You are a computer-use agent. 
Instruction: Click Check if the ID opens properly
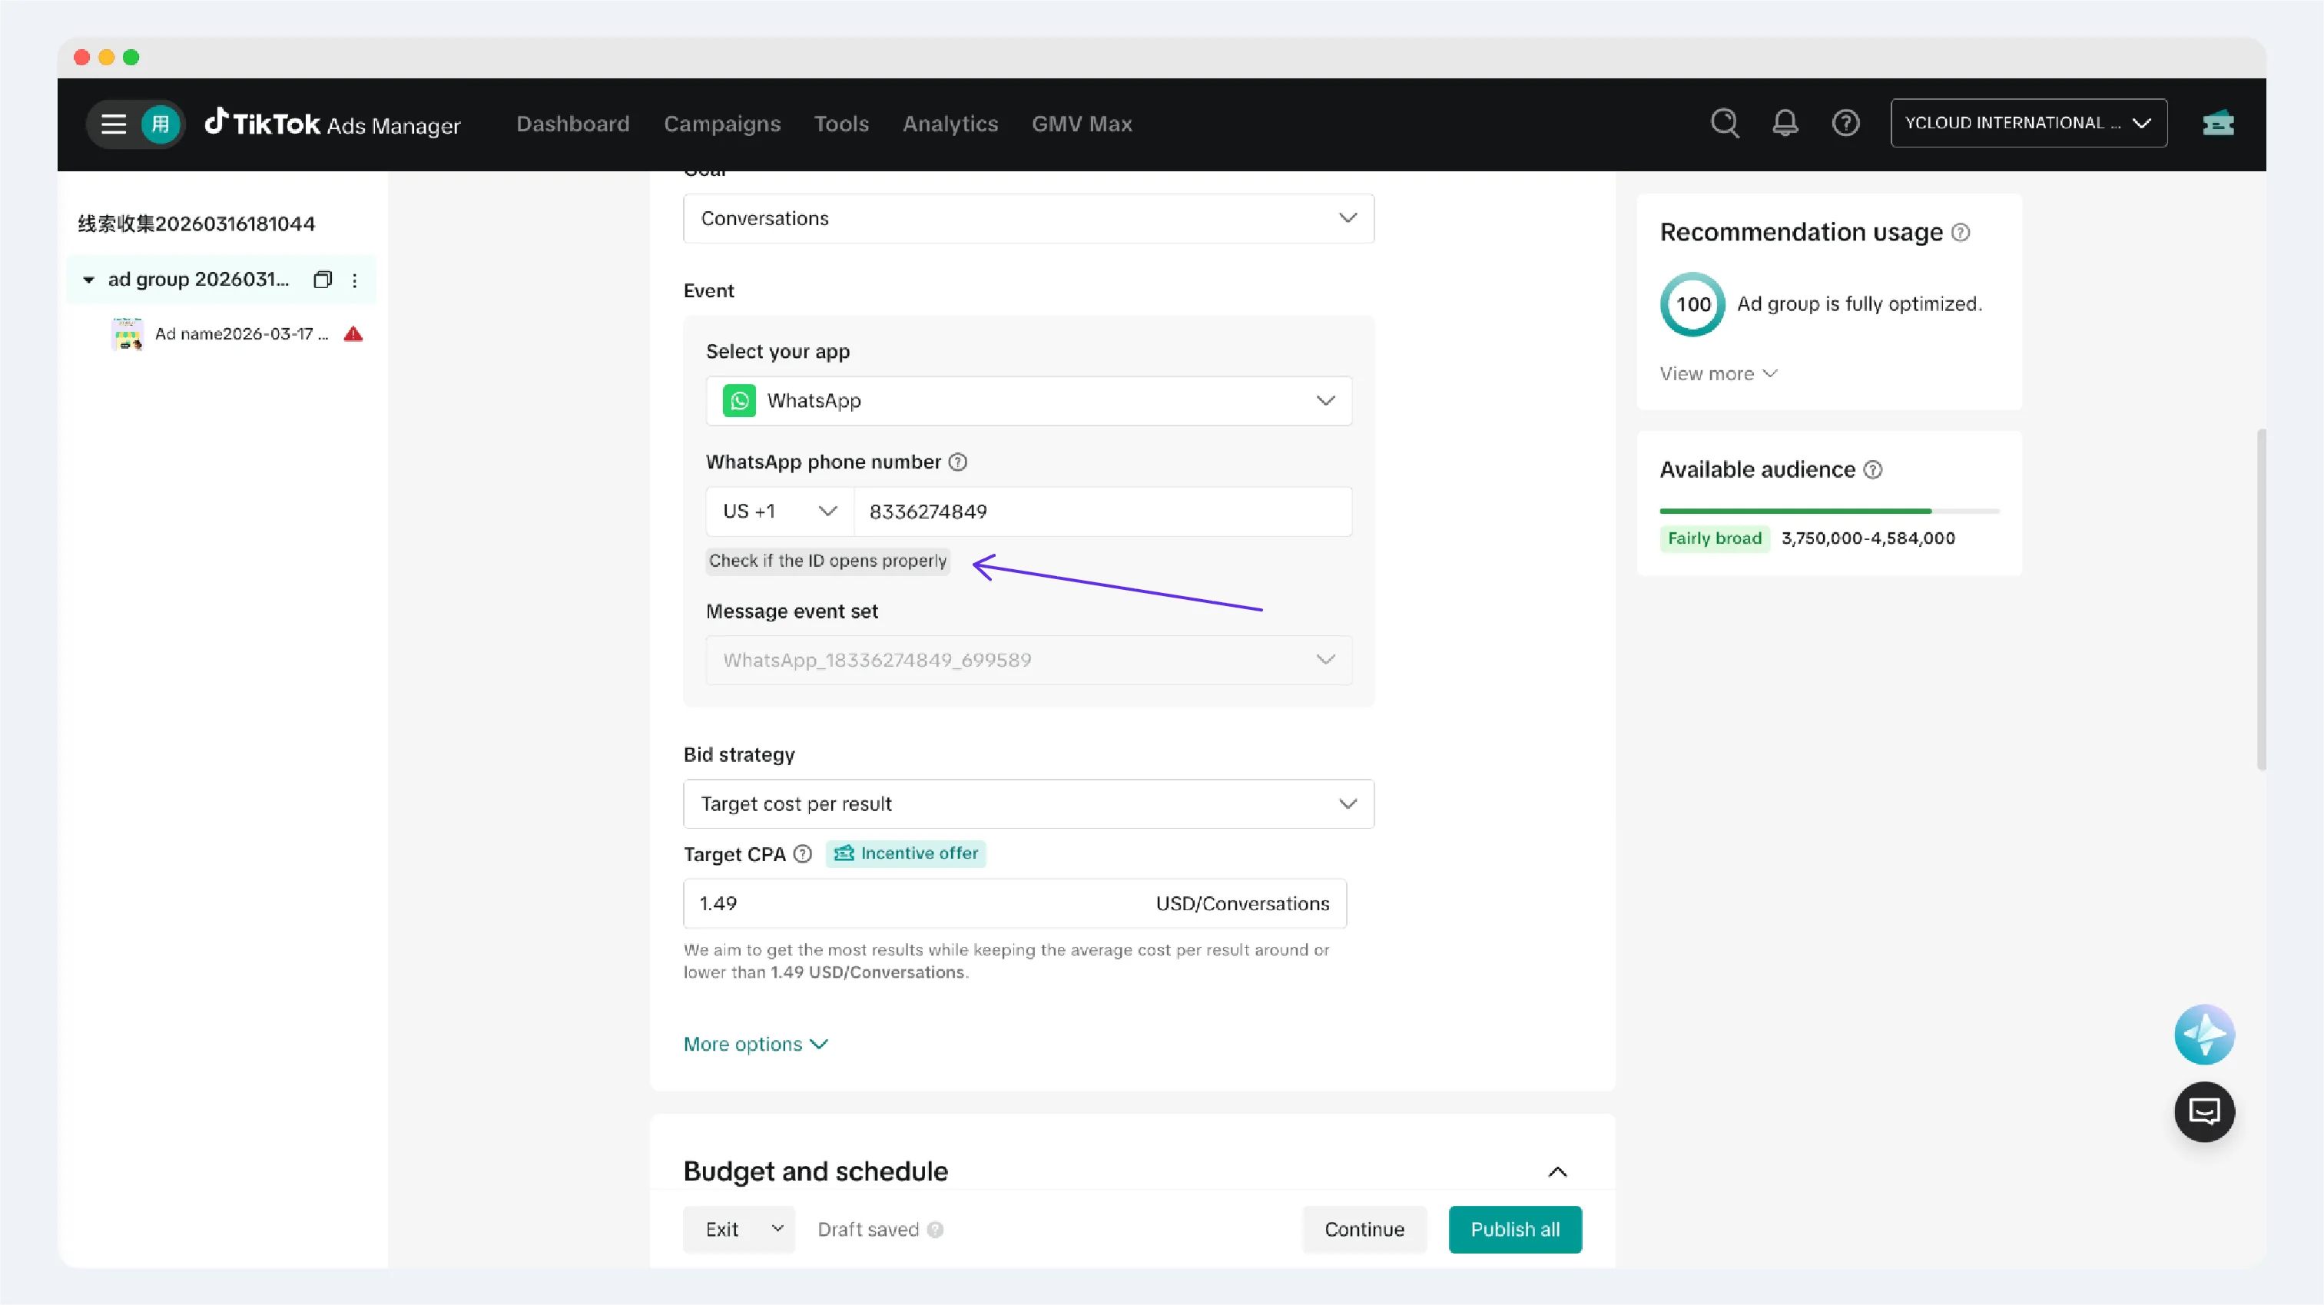point(827,561)
